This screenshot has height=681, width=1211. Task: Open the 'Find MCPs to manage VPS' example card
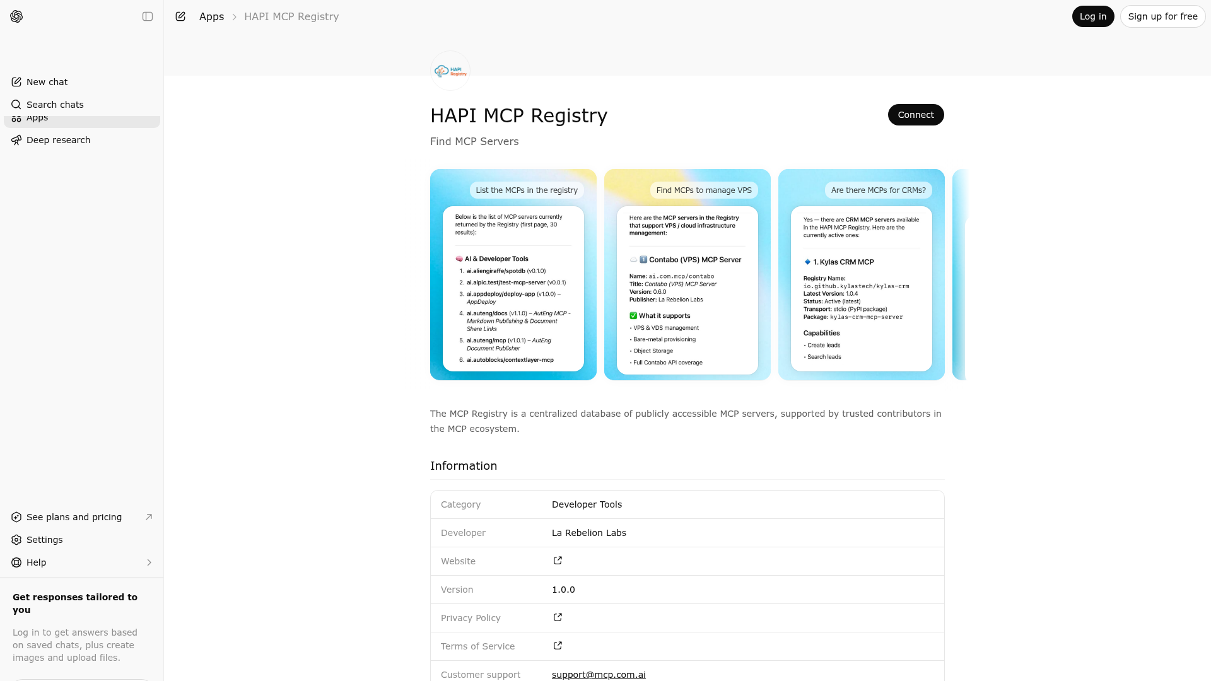[687, 274]
